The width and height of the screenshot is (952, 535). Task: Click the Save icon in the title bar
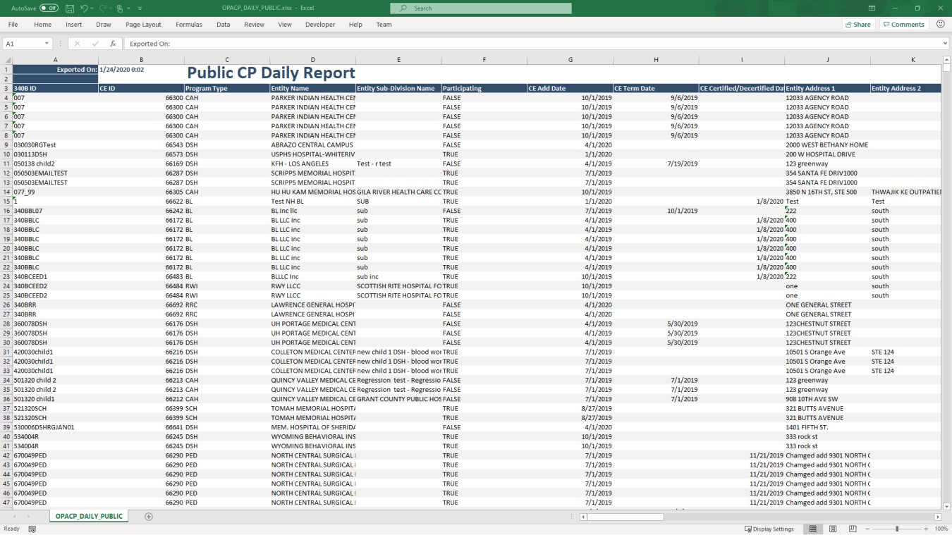pyautogui.click(x=69, y=8)
